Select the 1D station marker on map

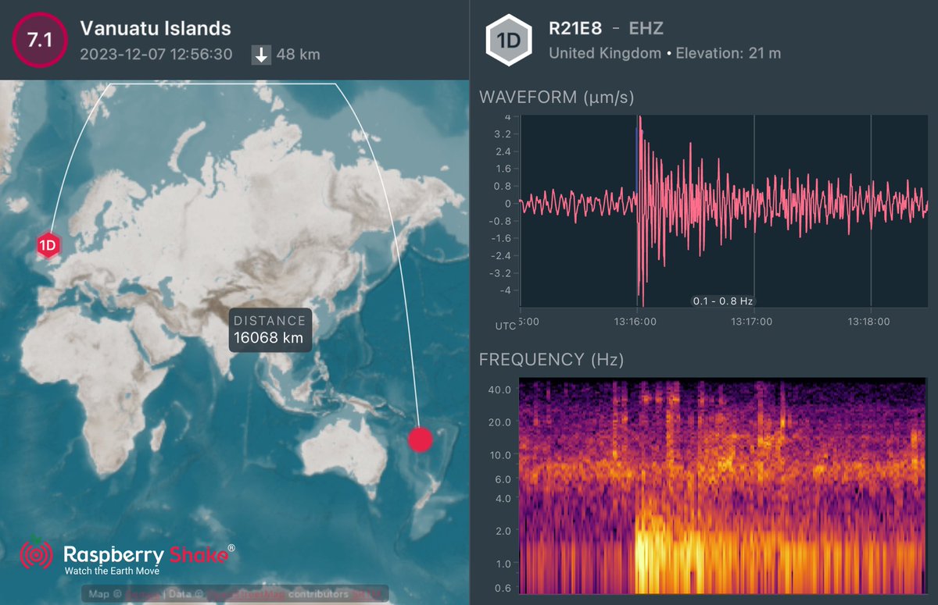pos(49,245)
